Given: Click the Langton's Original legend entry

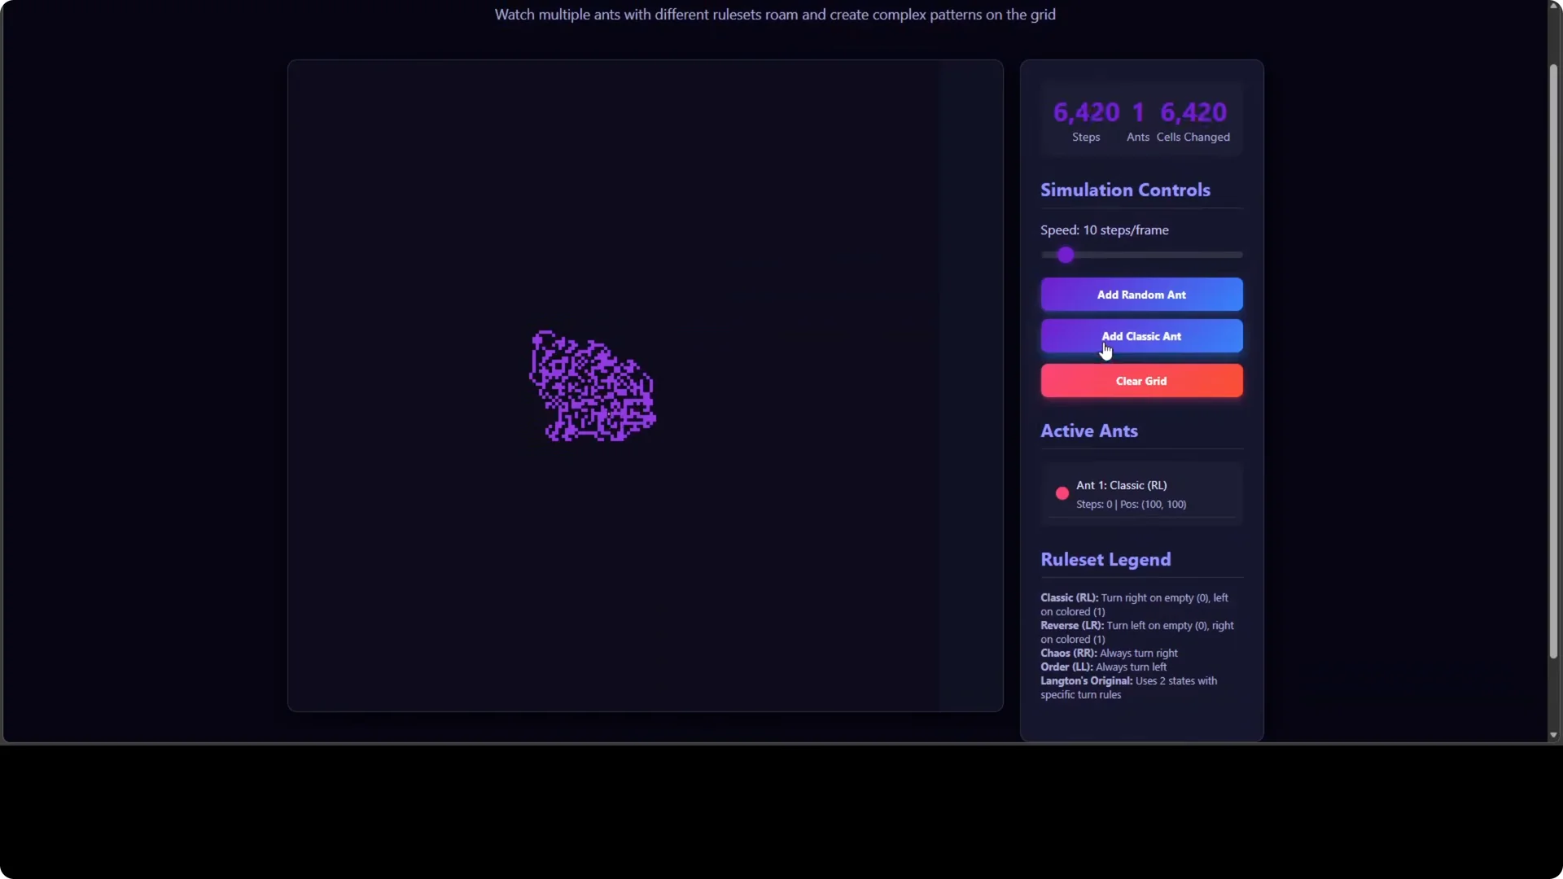Looking at the screenshot, I should click(x=1129, y=688).
